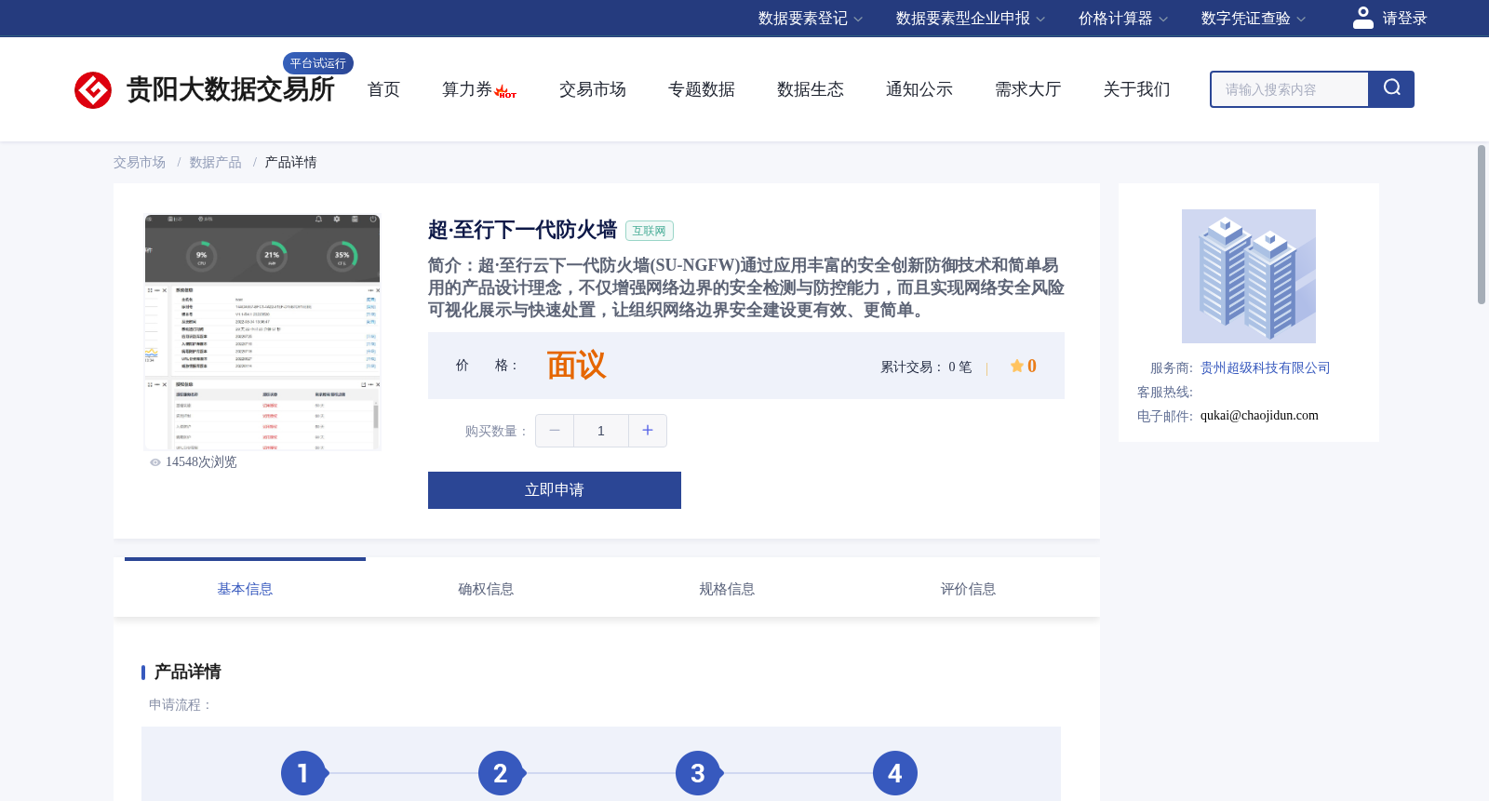The height and width of the screenshot is (801, 1489).
Task: Open the 专题数据 nav item
Action: point(702,89)
